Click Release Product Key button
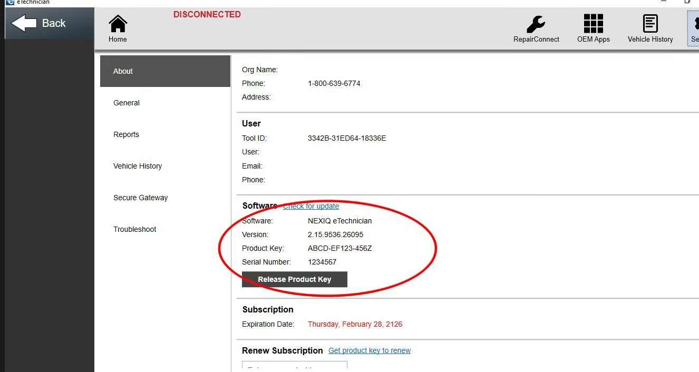699x372 pixels. [x=294, y=279]
